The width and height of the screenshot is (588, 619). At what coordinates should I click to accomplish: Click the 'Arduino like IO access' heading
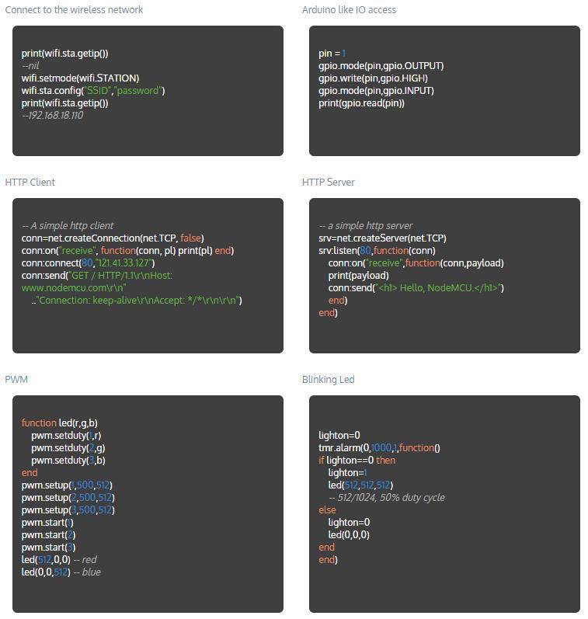click(349, 10)
